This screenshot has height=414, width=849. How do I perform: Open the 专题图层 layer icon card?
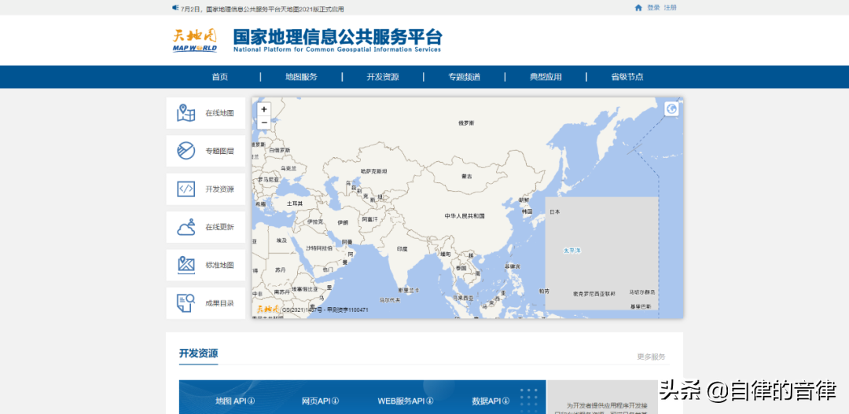coord(206,151)
